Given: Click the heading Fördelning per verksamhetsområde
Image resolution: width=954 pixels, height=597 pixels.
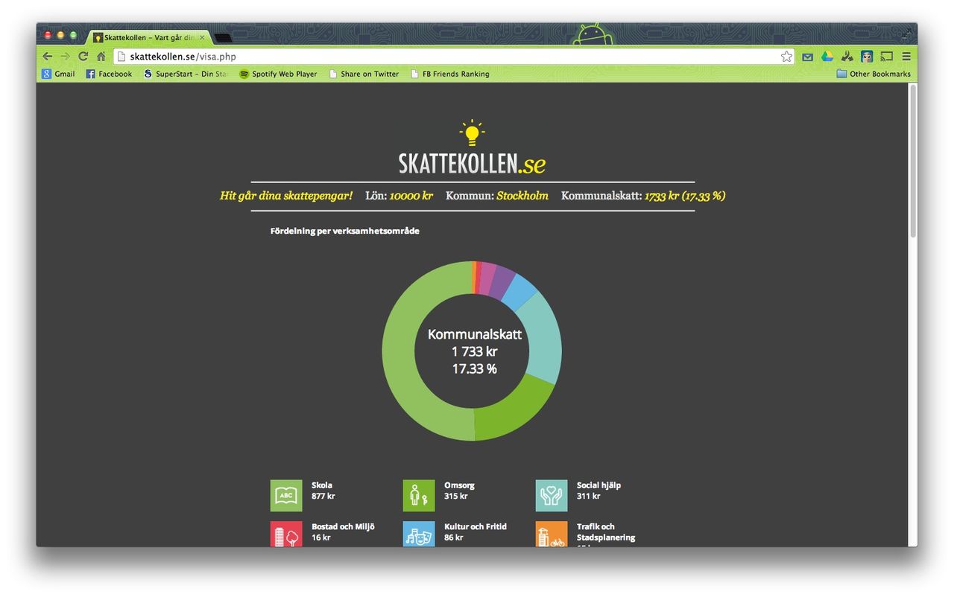Looking at the screenshot, I should [344, 231].
